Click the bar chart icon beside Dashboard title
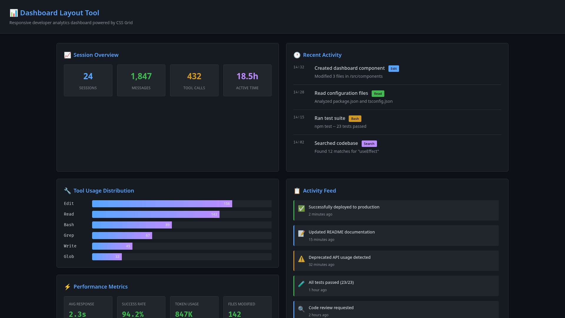The height and width of the screenshot is (318, 565). pyautogui.click(x=14, y=13)
